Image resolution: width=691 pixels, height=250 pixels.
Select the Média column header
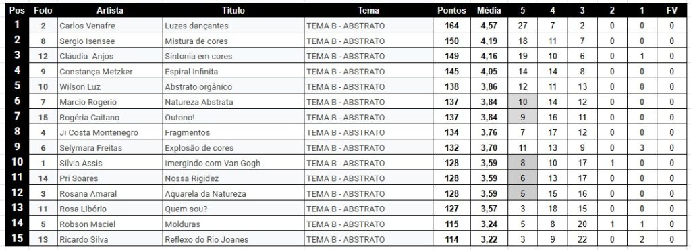click(x=489, y=11)
